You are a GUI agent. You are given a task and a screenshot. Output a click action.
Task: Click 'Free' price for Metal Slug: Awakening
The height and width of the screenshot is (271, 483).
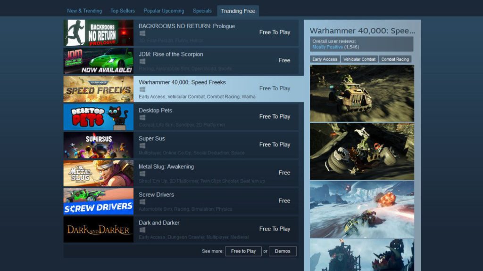pyautogui.click(x=284, y=173)
